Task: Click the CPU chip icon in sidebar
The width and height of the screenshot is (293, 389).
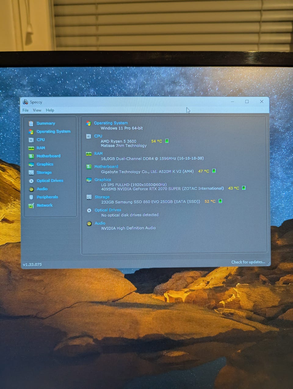Action: coord(31,140)
